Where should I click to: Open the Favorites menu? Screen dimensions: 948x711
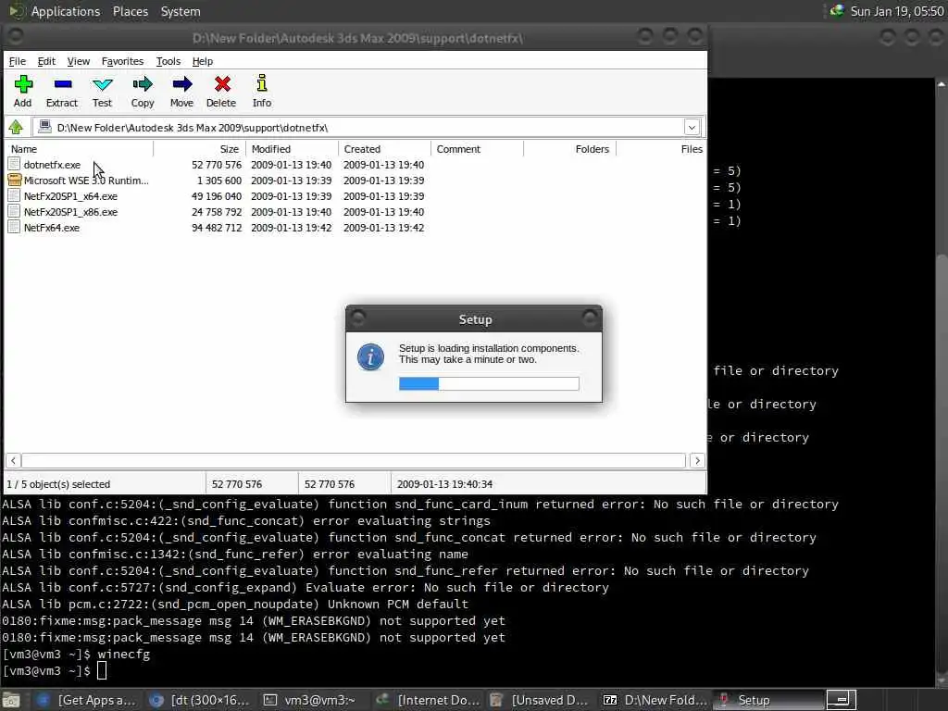click(x=123, y=61)
